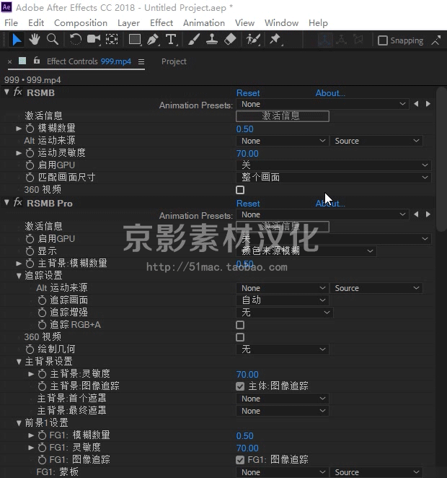The image size is (447, 478).
Task: Select the Clone Stamp tool
Action: (x=212, y=40)
